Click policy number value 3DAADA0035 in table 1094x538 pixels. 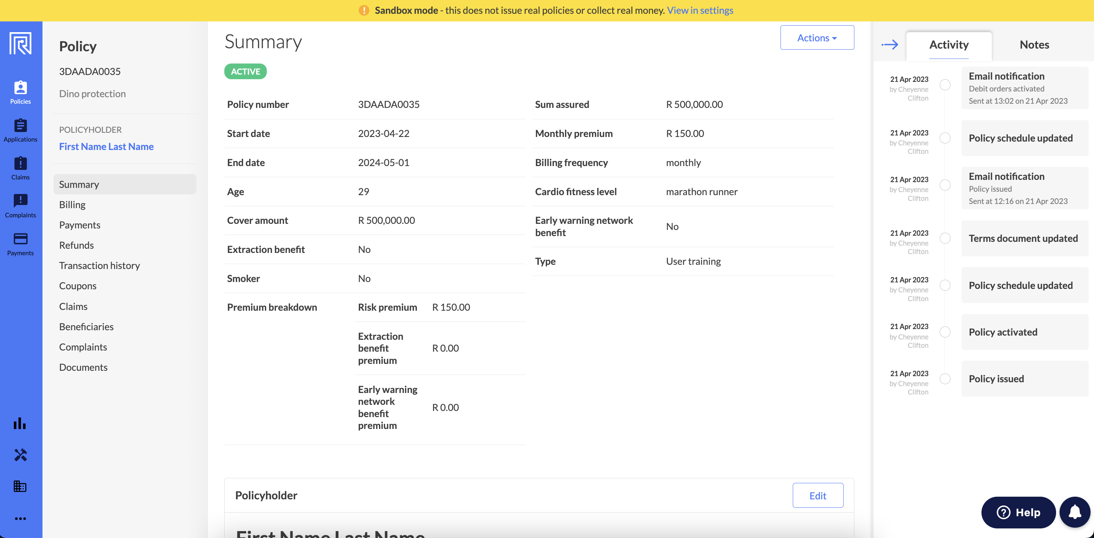[389, 104]
